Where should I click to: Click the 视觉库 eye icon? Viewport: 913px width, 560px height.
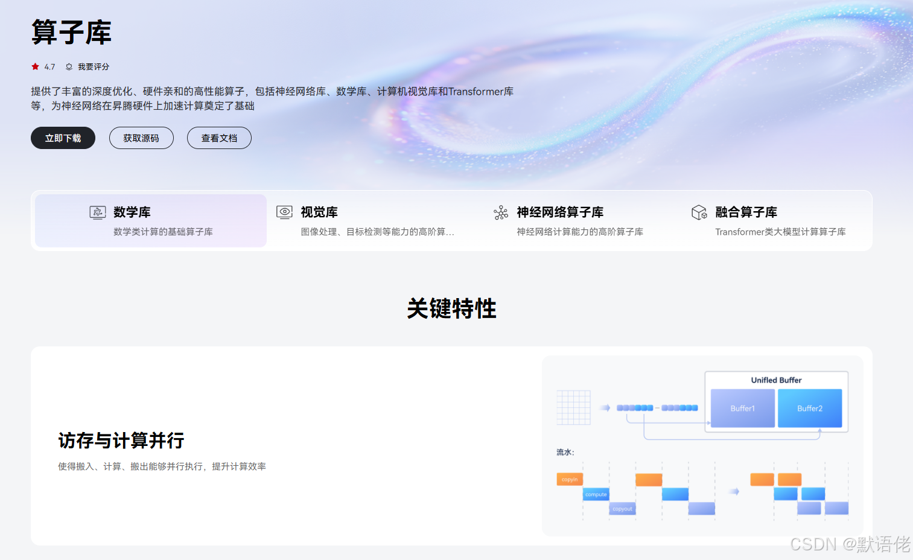click(284, 212)
